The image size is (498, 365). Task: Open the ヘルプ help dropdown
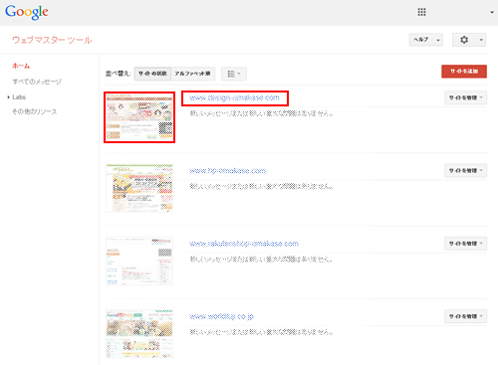point(426,40)
